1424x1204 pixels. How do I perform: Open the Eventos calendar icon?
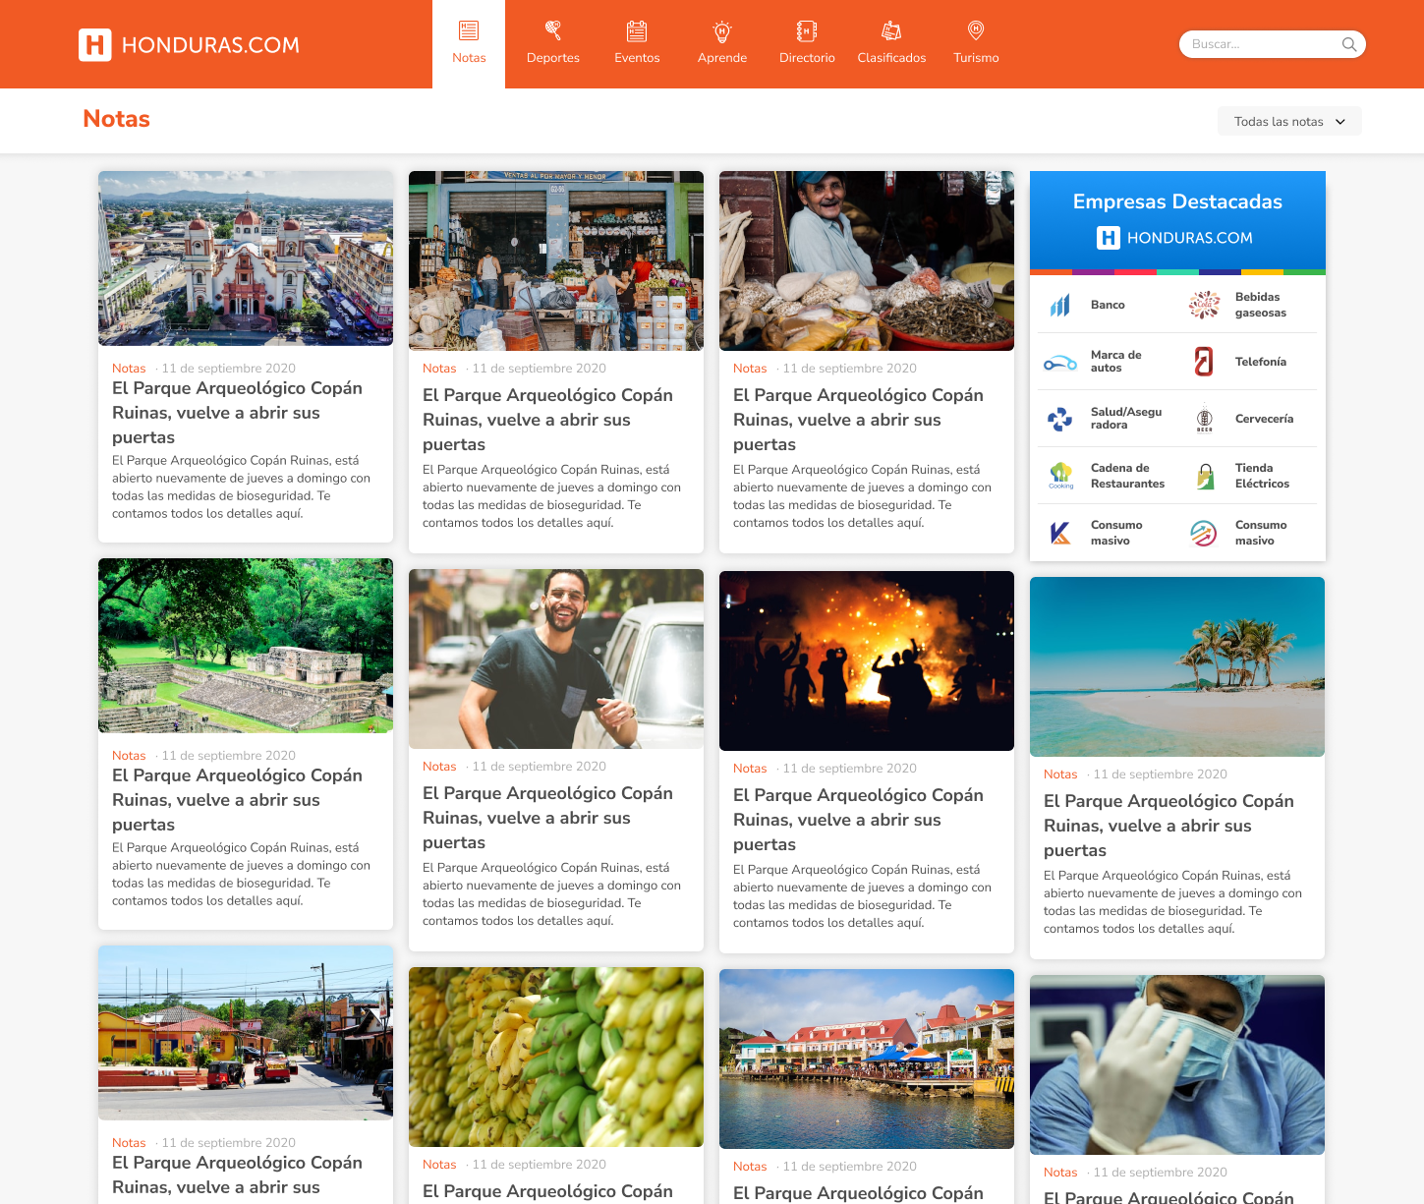(x=637, y=30)
